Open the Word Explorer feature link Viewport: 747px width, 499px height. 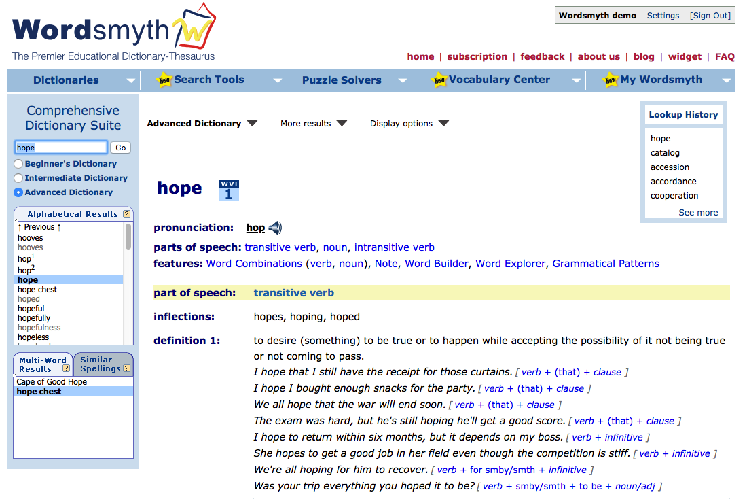(510, 264)
